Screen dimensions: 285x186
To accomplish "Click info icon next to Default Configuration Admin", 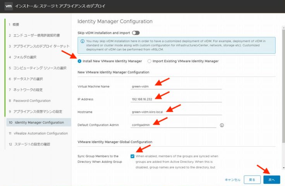I will [222, 125].
